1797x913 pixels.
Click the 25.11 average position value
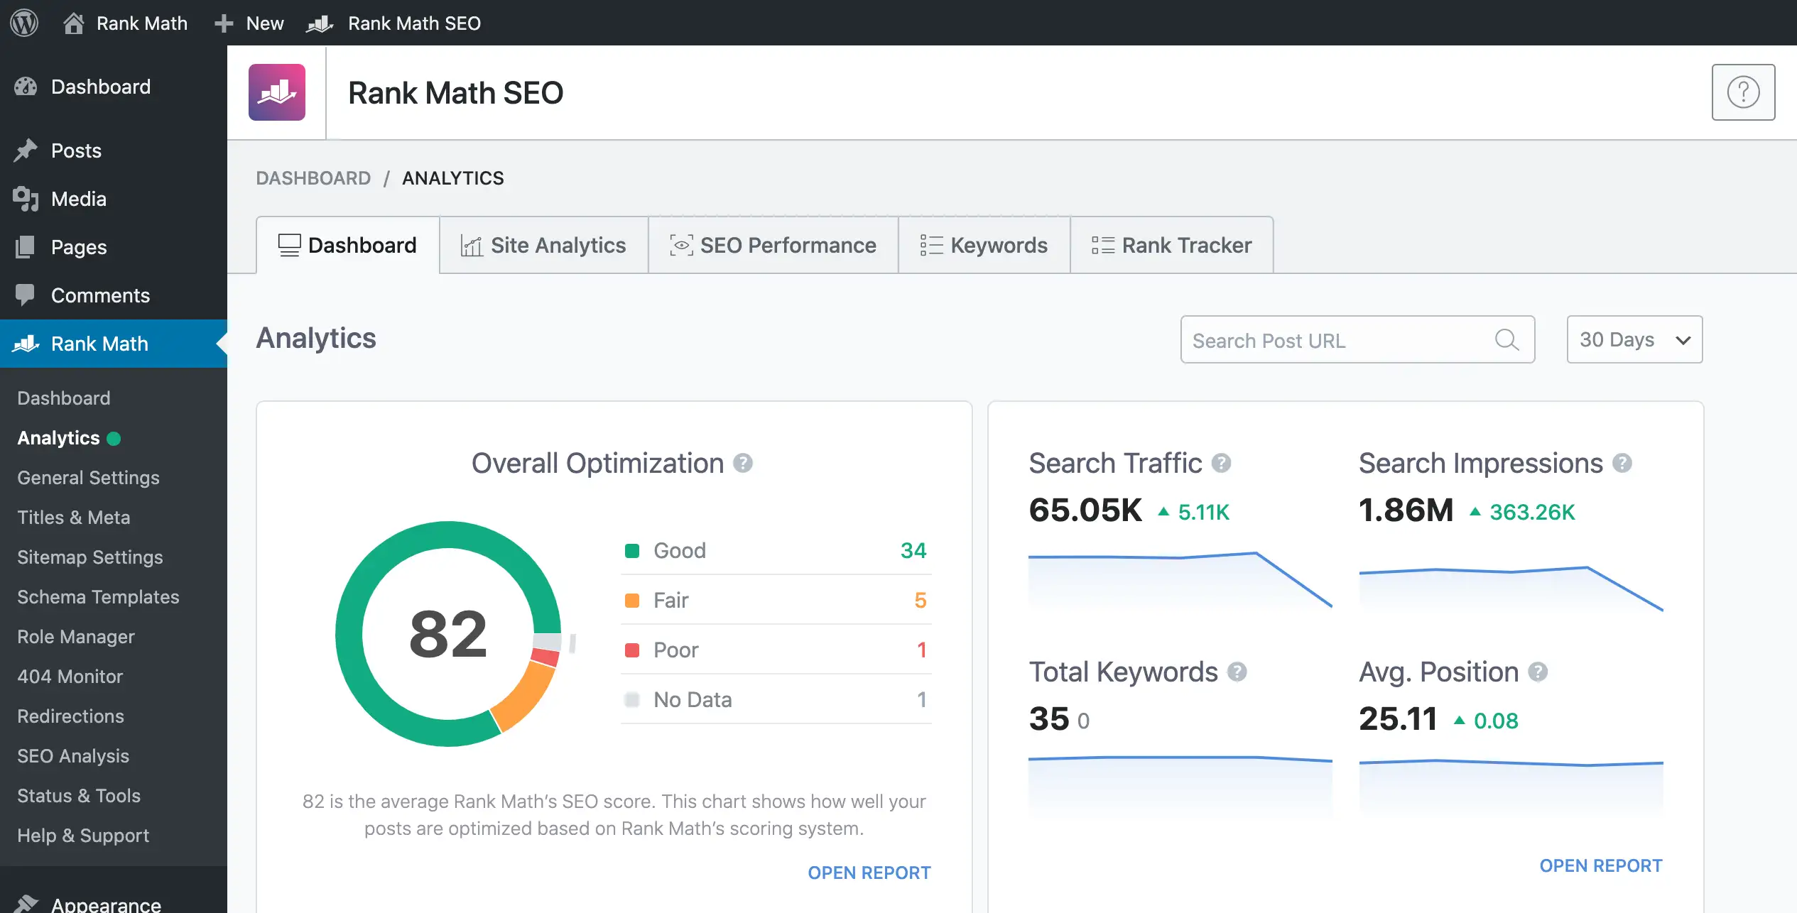pos(1398,718)
